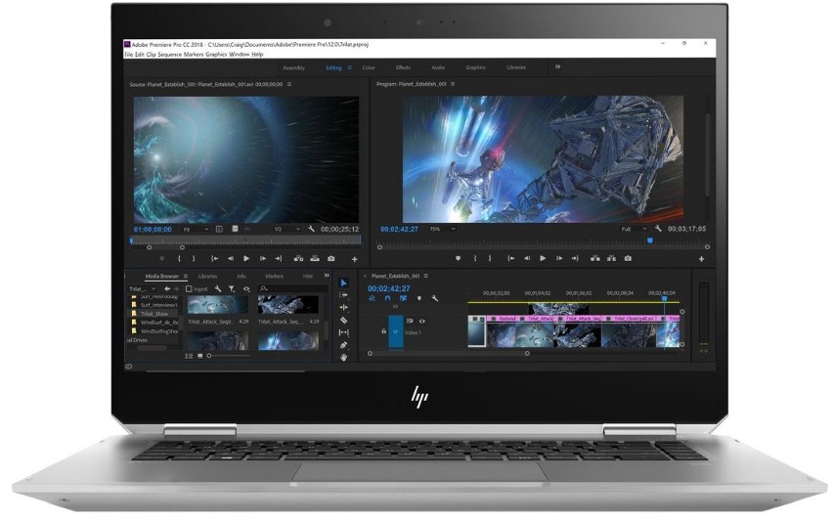Click Export Frame camera icon in Program monitor

626,258
